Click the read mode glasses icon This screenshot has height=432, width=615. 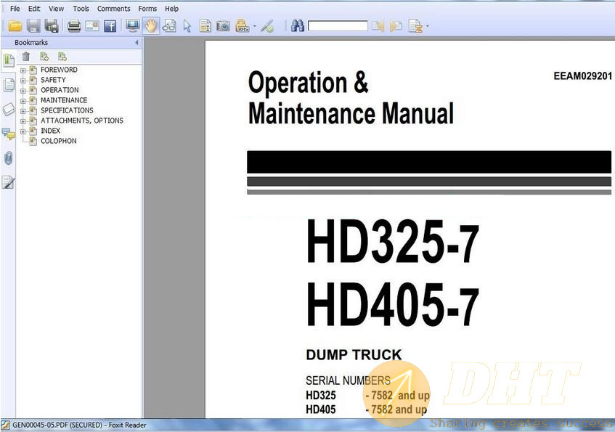169,26
